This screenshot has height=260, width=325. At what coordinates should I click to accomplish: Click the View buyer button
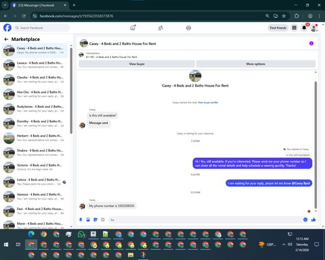point(136,64)
